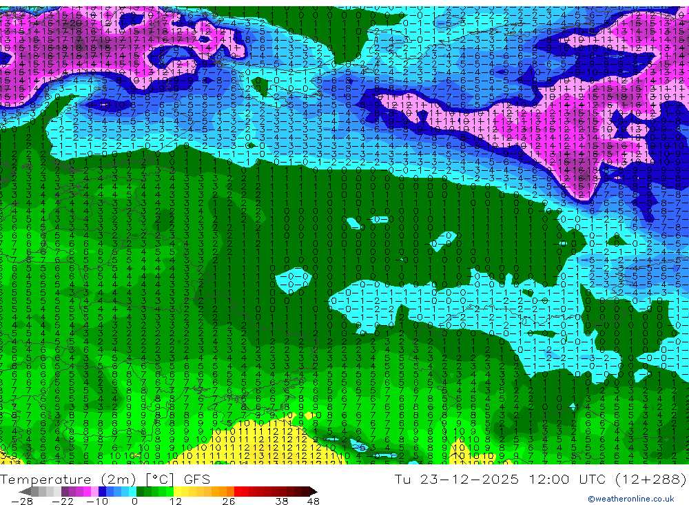Click the "-28" legend label
The height and width of the screenshot is (505, 689).
[22, 502]
